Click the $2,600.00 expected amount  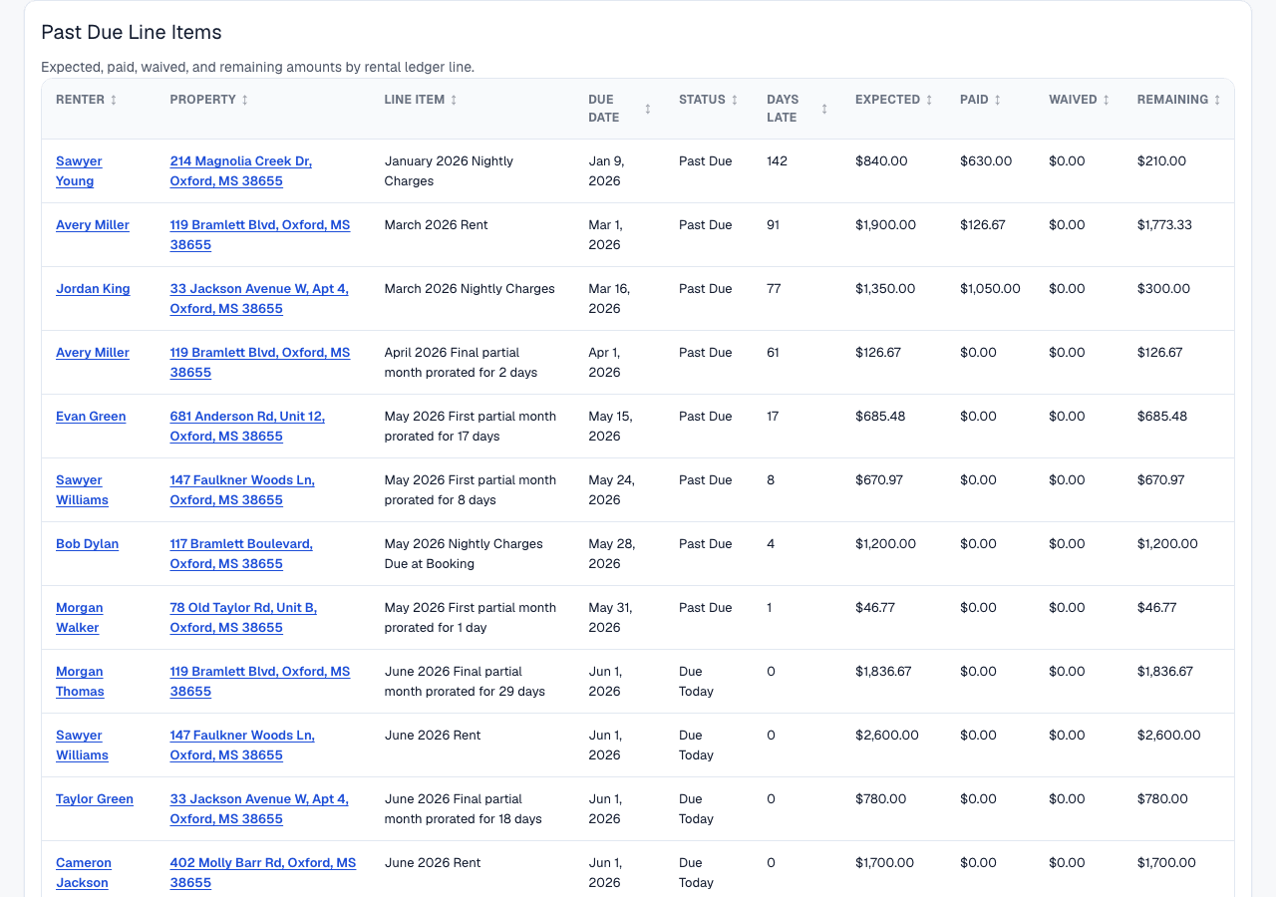[x=887, y=736]
